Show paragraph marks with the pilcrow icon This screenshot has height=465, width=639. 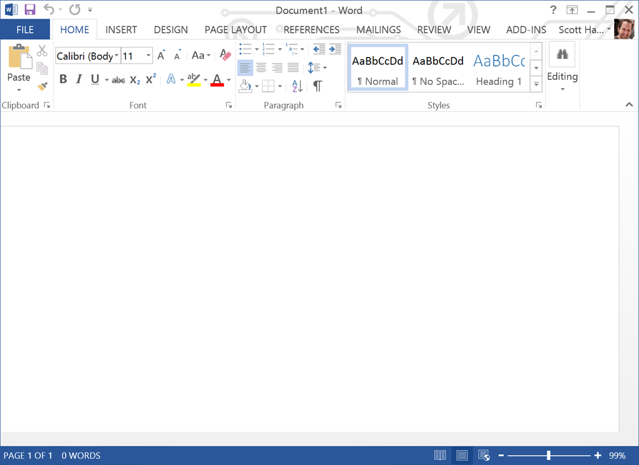(318, 86)
